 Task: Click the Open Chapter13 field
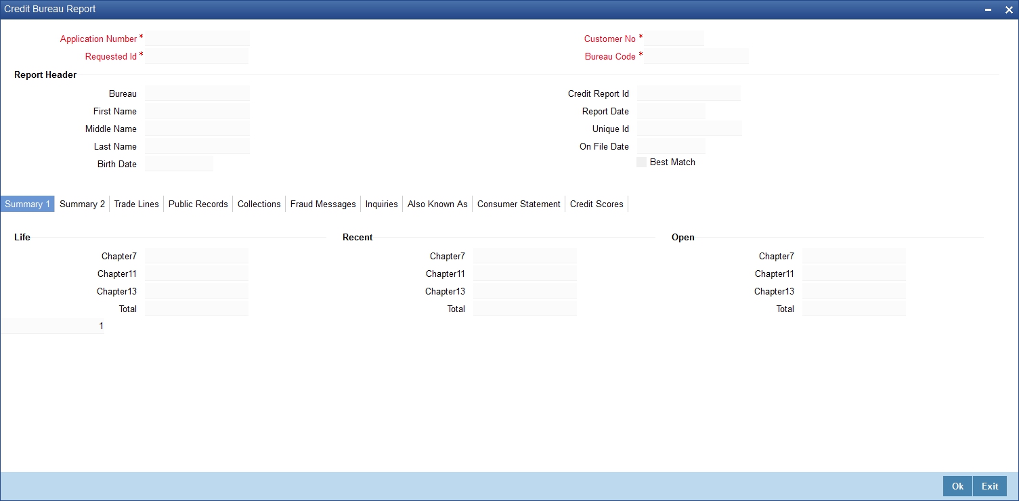(854, 291)
